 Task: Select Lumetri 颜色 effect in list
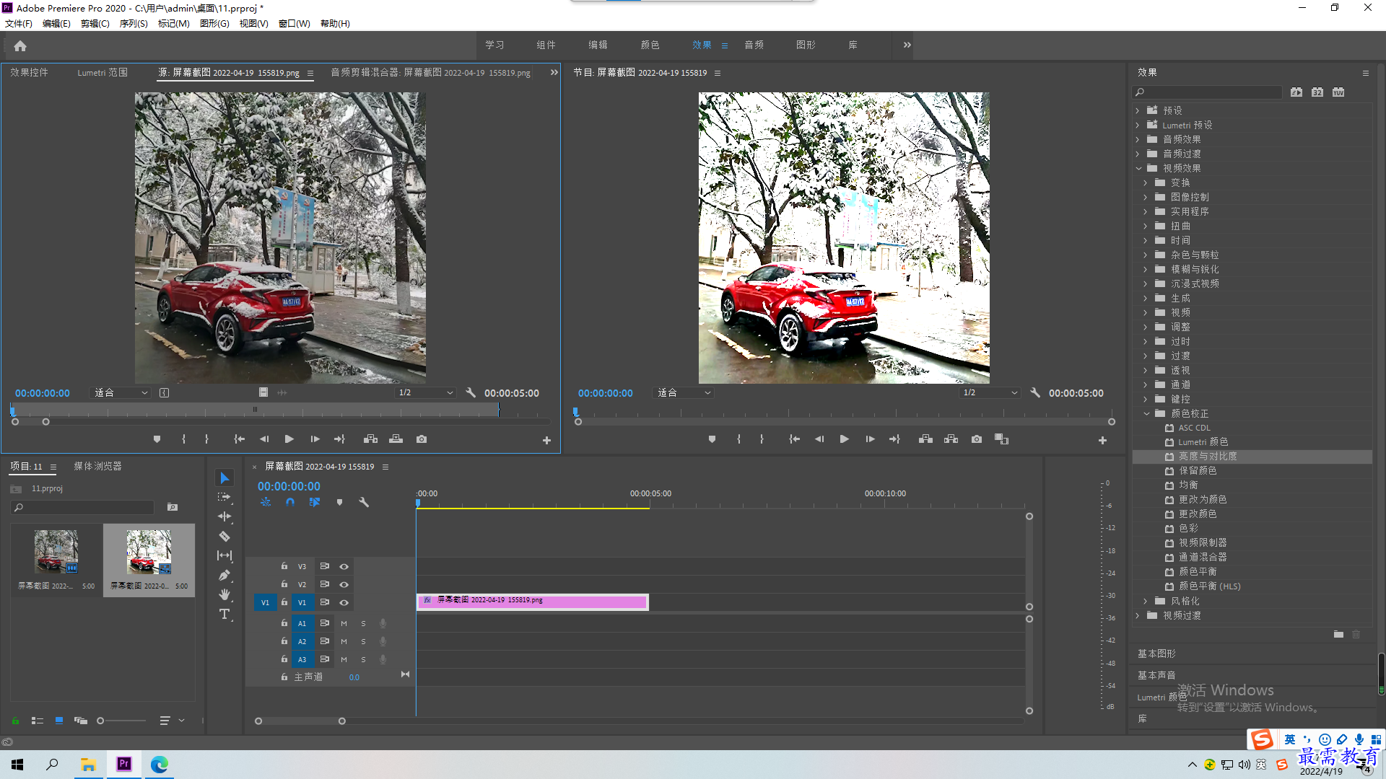pos(1203,442)
